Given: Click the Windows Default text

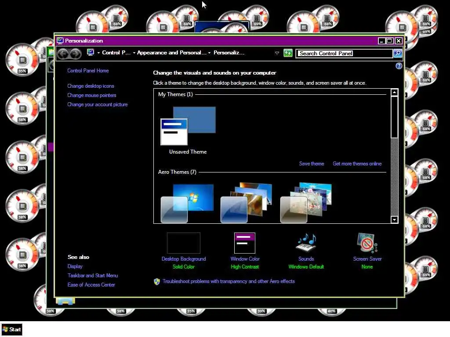Looking at the screenshot, I should click(x=306, y=267).
